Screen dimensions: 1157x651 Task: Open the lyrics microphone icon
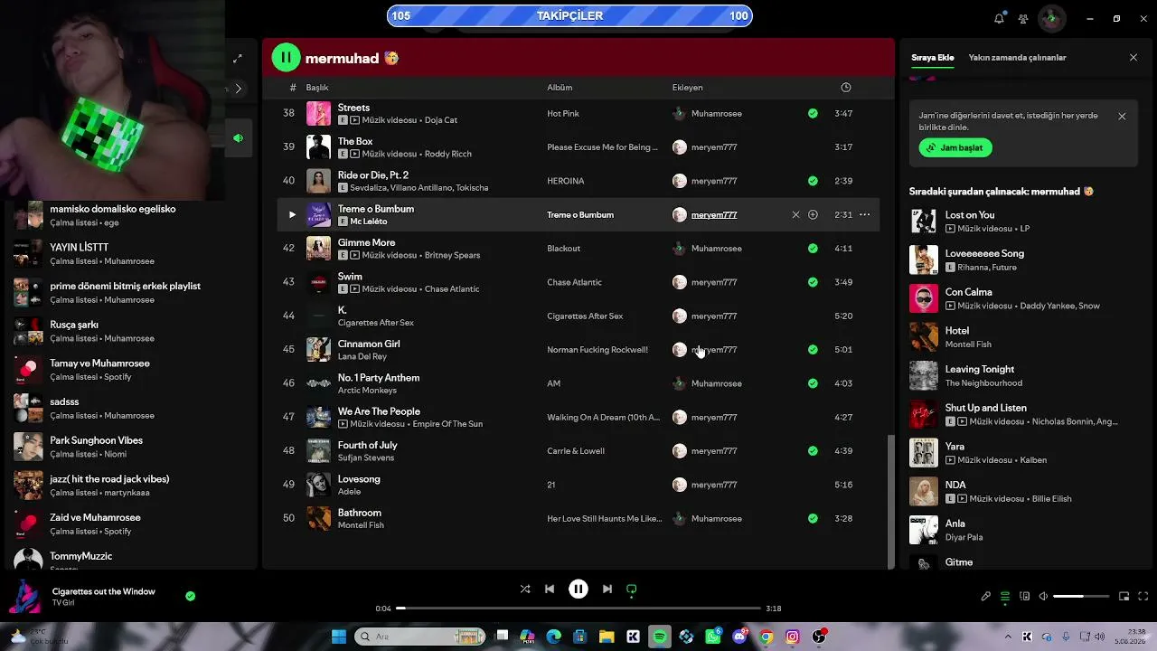[986, 597]
